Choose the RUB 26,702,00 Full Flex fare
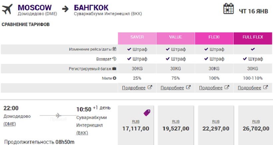Viewport: 273px width, 145px height. (x=256, y=125)
